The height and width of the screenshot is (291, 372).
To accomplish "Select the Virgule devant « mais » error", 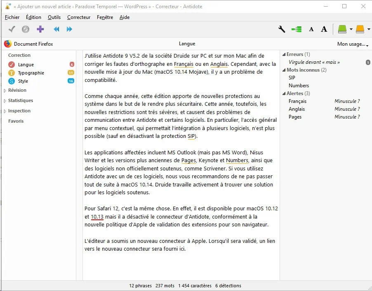I will pyautogui.click(x=314, y=62).
